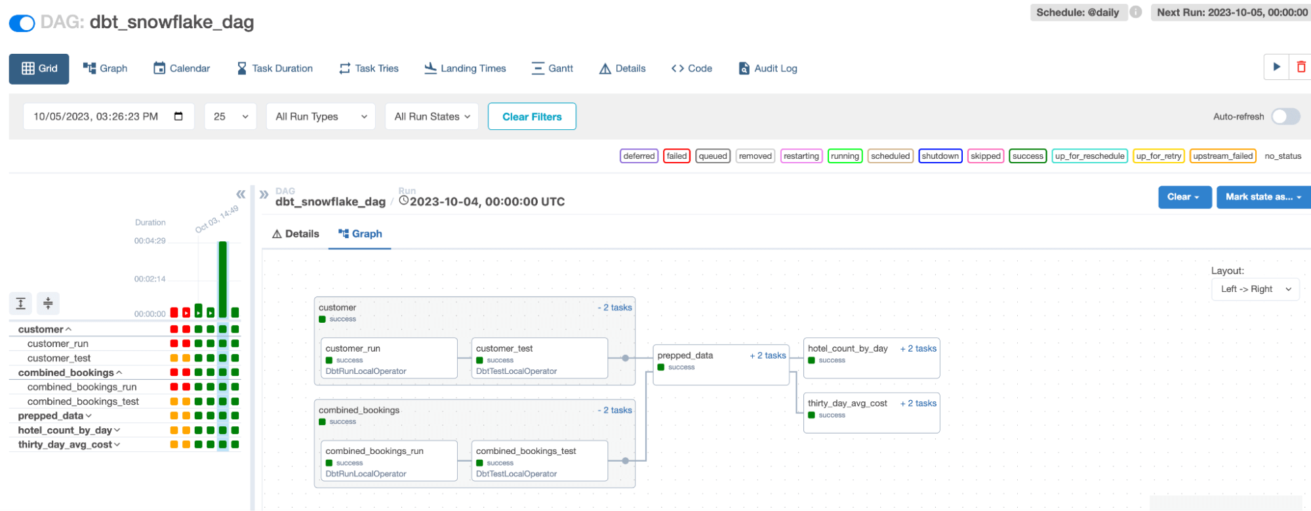The height and width of the screenshot is (511, 1311).
Task: Click the Clear Filters button
Action: [x=532, y=117]
